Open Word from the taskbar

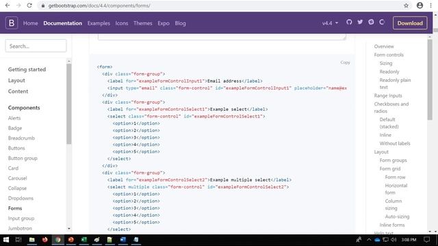coord(123,240)
